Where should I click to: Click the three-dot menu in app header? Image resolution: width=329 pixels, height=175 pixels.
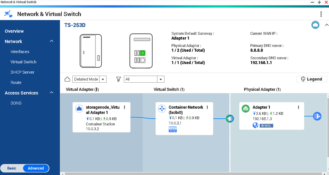click(321, 14)
